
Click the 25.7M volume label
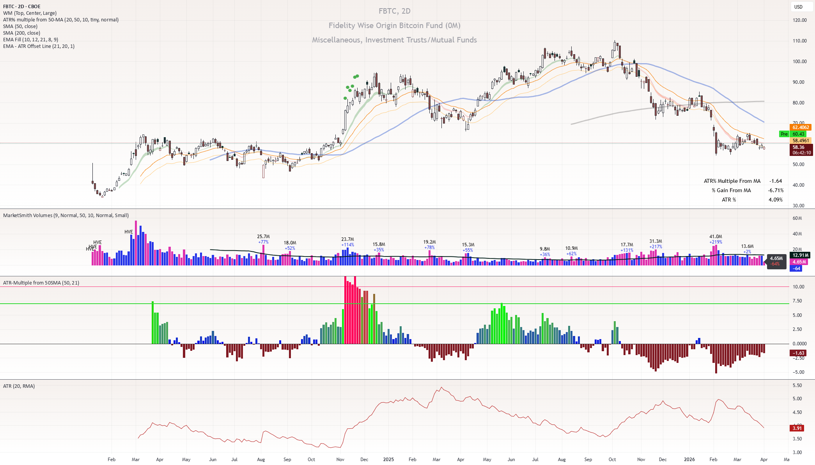[263, 237]
